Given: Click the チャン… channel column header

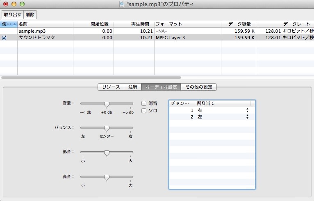Looking at the screenshot, I should (x=182, y=103).
